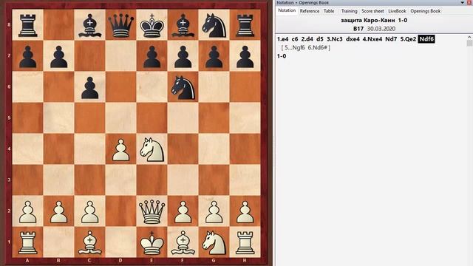473x266 pixels.
Task: Select the white bishop on c1
Action: pos(89,242)
